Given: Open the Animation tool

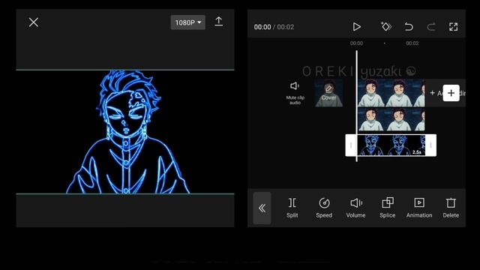Looking at the screenshot, I should click(x=419, y=208).
